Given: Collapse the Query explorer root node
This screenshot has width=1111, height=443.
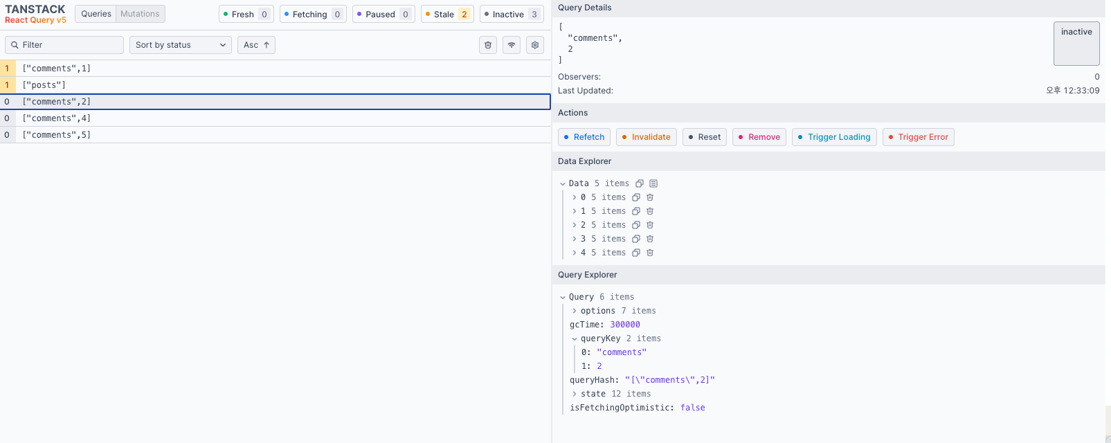Looking at the screenshot, I should tap(563, 297).
